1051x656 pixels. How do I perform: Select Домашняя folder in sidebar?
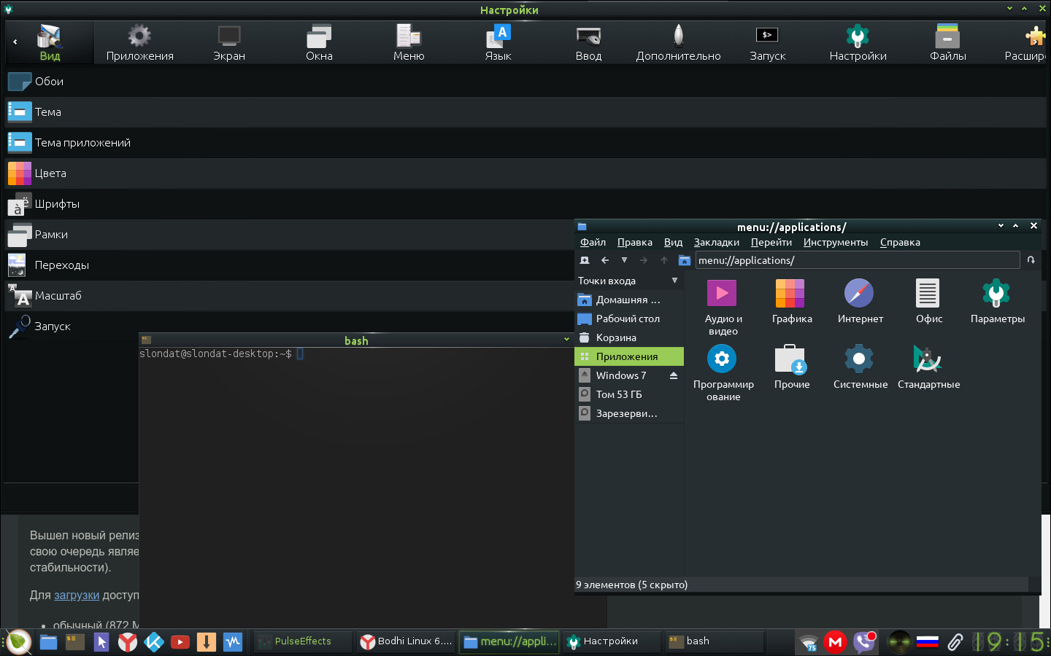point(629,300)
